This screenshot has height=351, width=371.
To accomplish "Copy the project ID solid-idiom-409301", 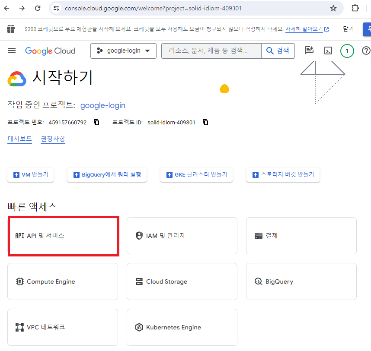I will pyautogui.click(x=205, y=122).
